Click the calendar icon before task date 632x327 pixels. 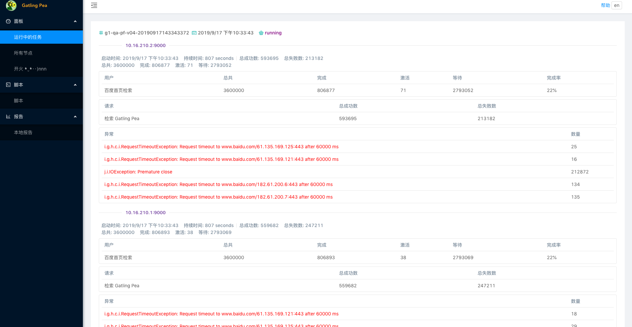coord(194,33)
